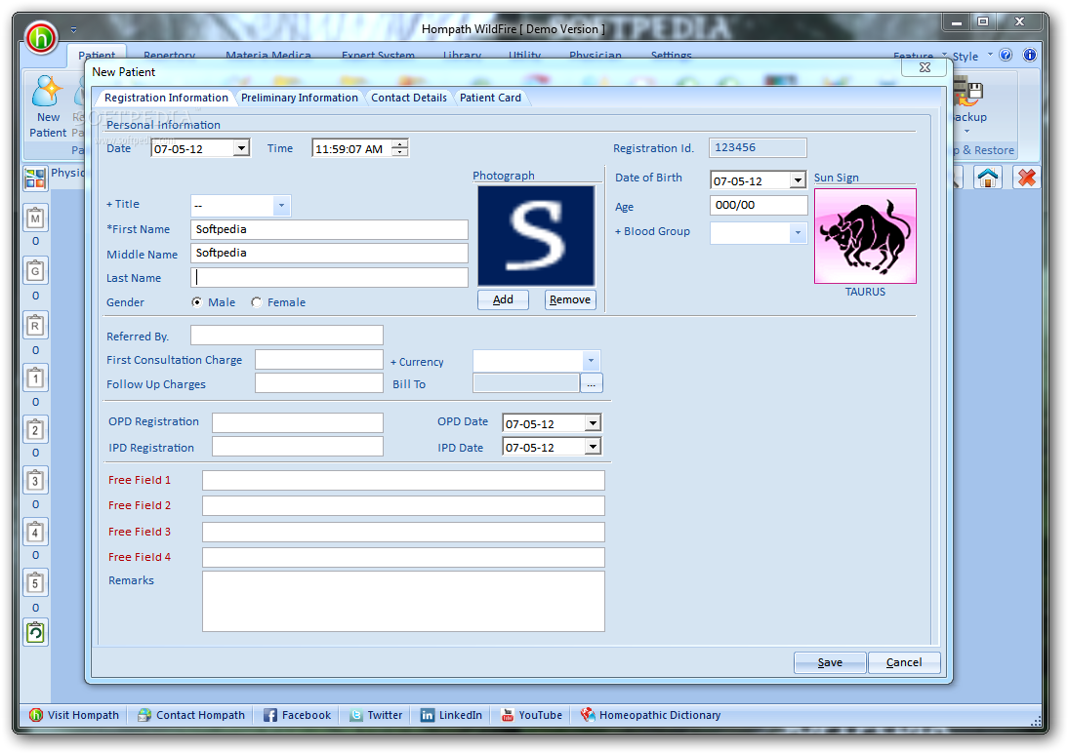The image size is (1069, 754).
Task: Select clipboard 2 icon in sidebar
Action: point(35,429)
